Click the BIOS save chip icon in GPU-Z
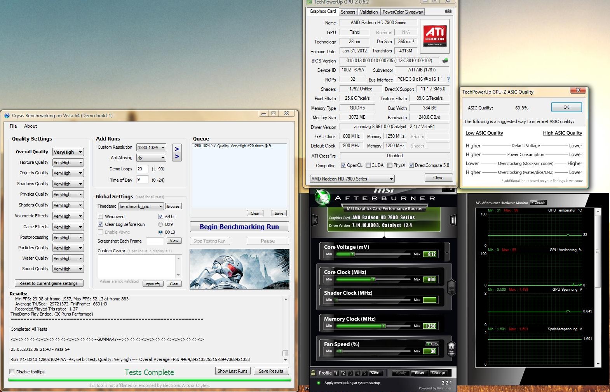 point(445,61)
